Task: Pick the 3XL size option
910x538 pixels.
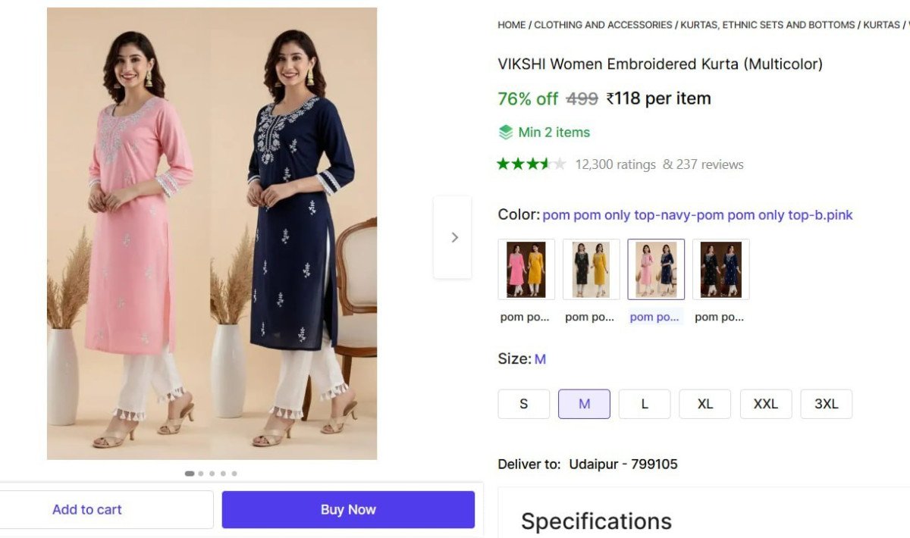Action: point(826,404)
